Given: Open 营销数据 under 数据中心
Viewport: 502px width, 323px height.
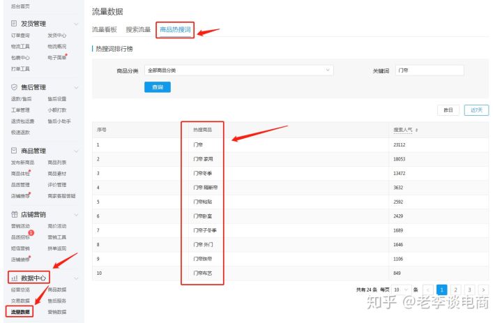Looking at the screenshot, I should [56, 312].
